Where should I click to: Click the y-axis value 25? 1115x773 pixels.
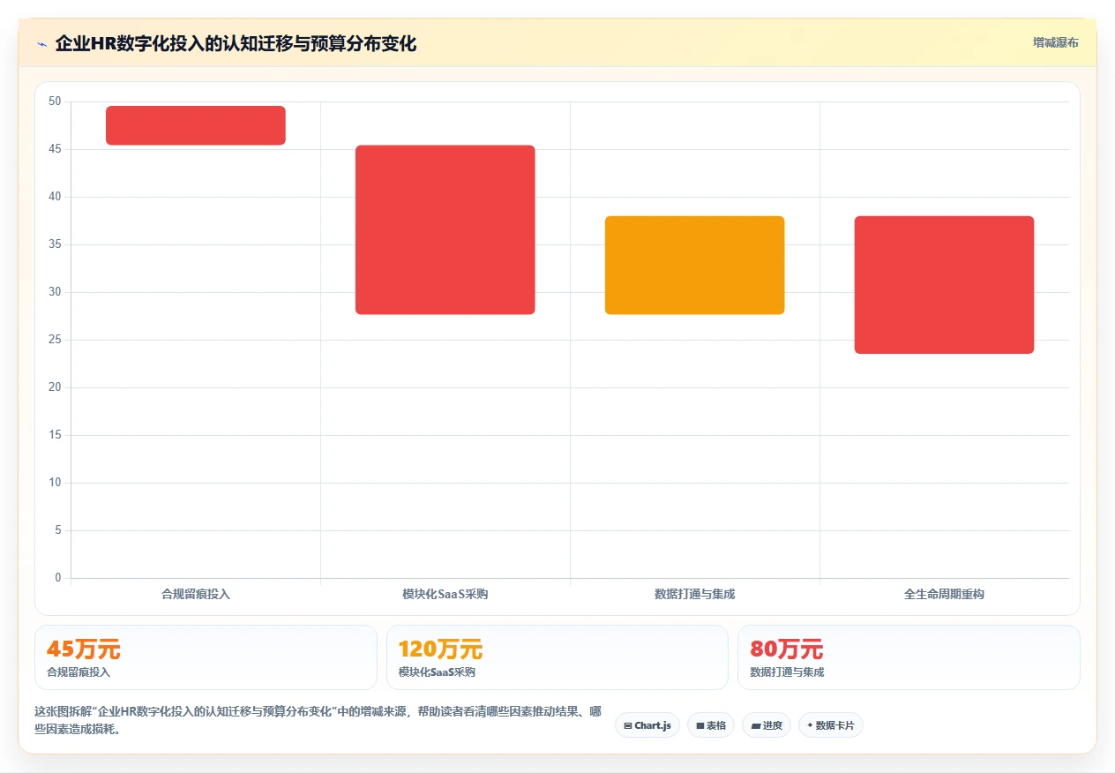click(55, 340)
